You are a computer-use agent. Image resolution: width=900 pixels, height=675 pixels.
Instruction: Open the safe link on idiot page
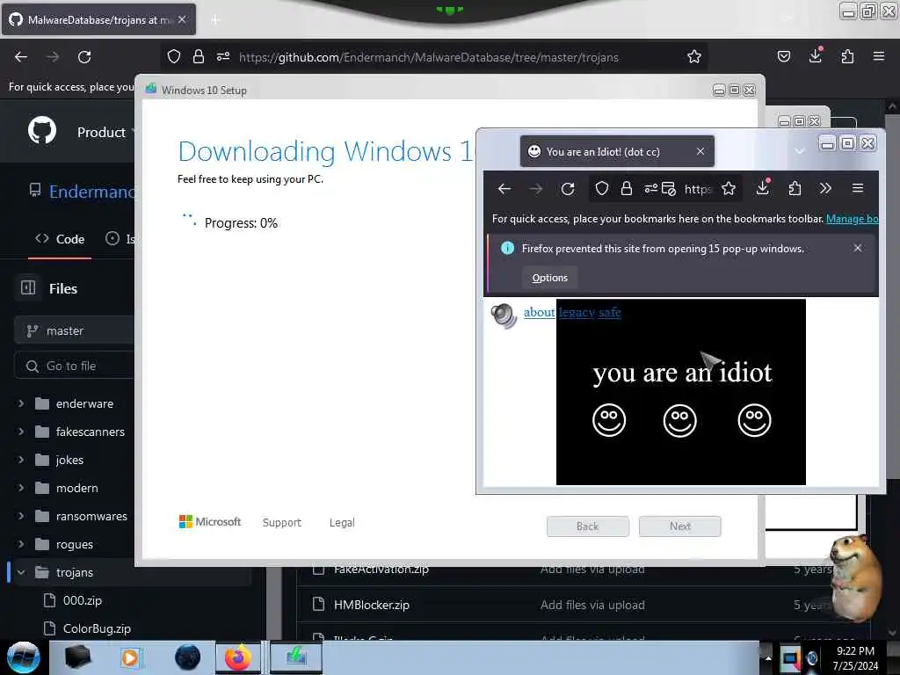610,312
